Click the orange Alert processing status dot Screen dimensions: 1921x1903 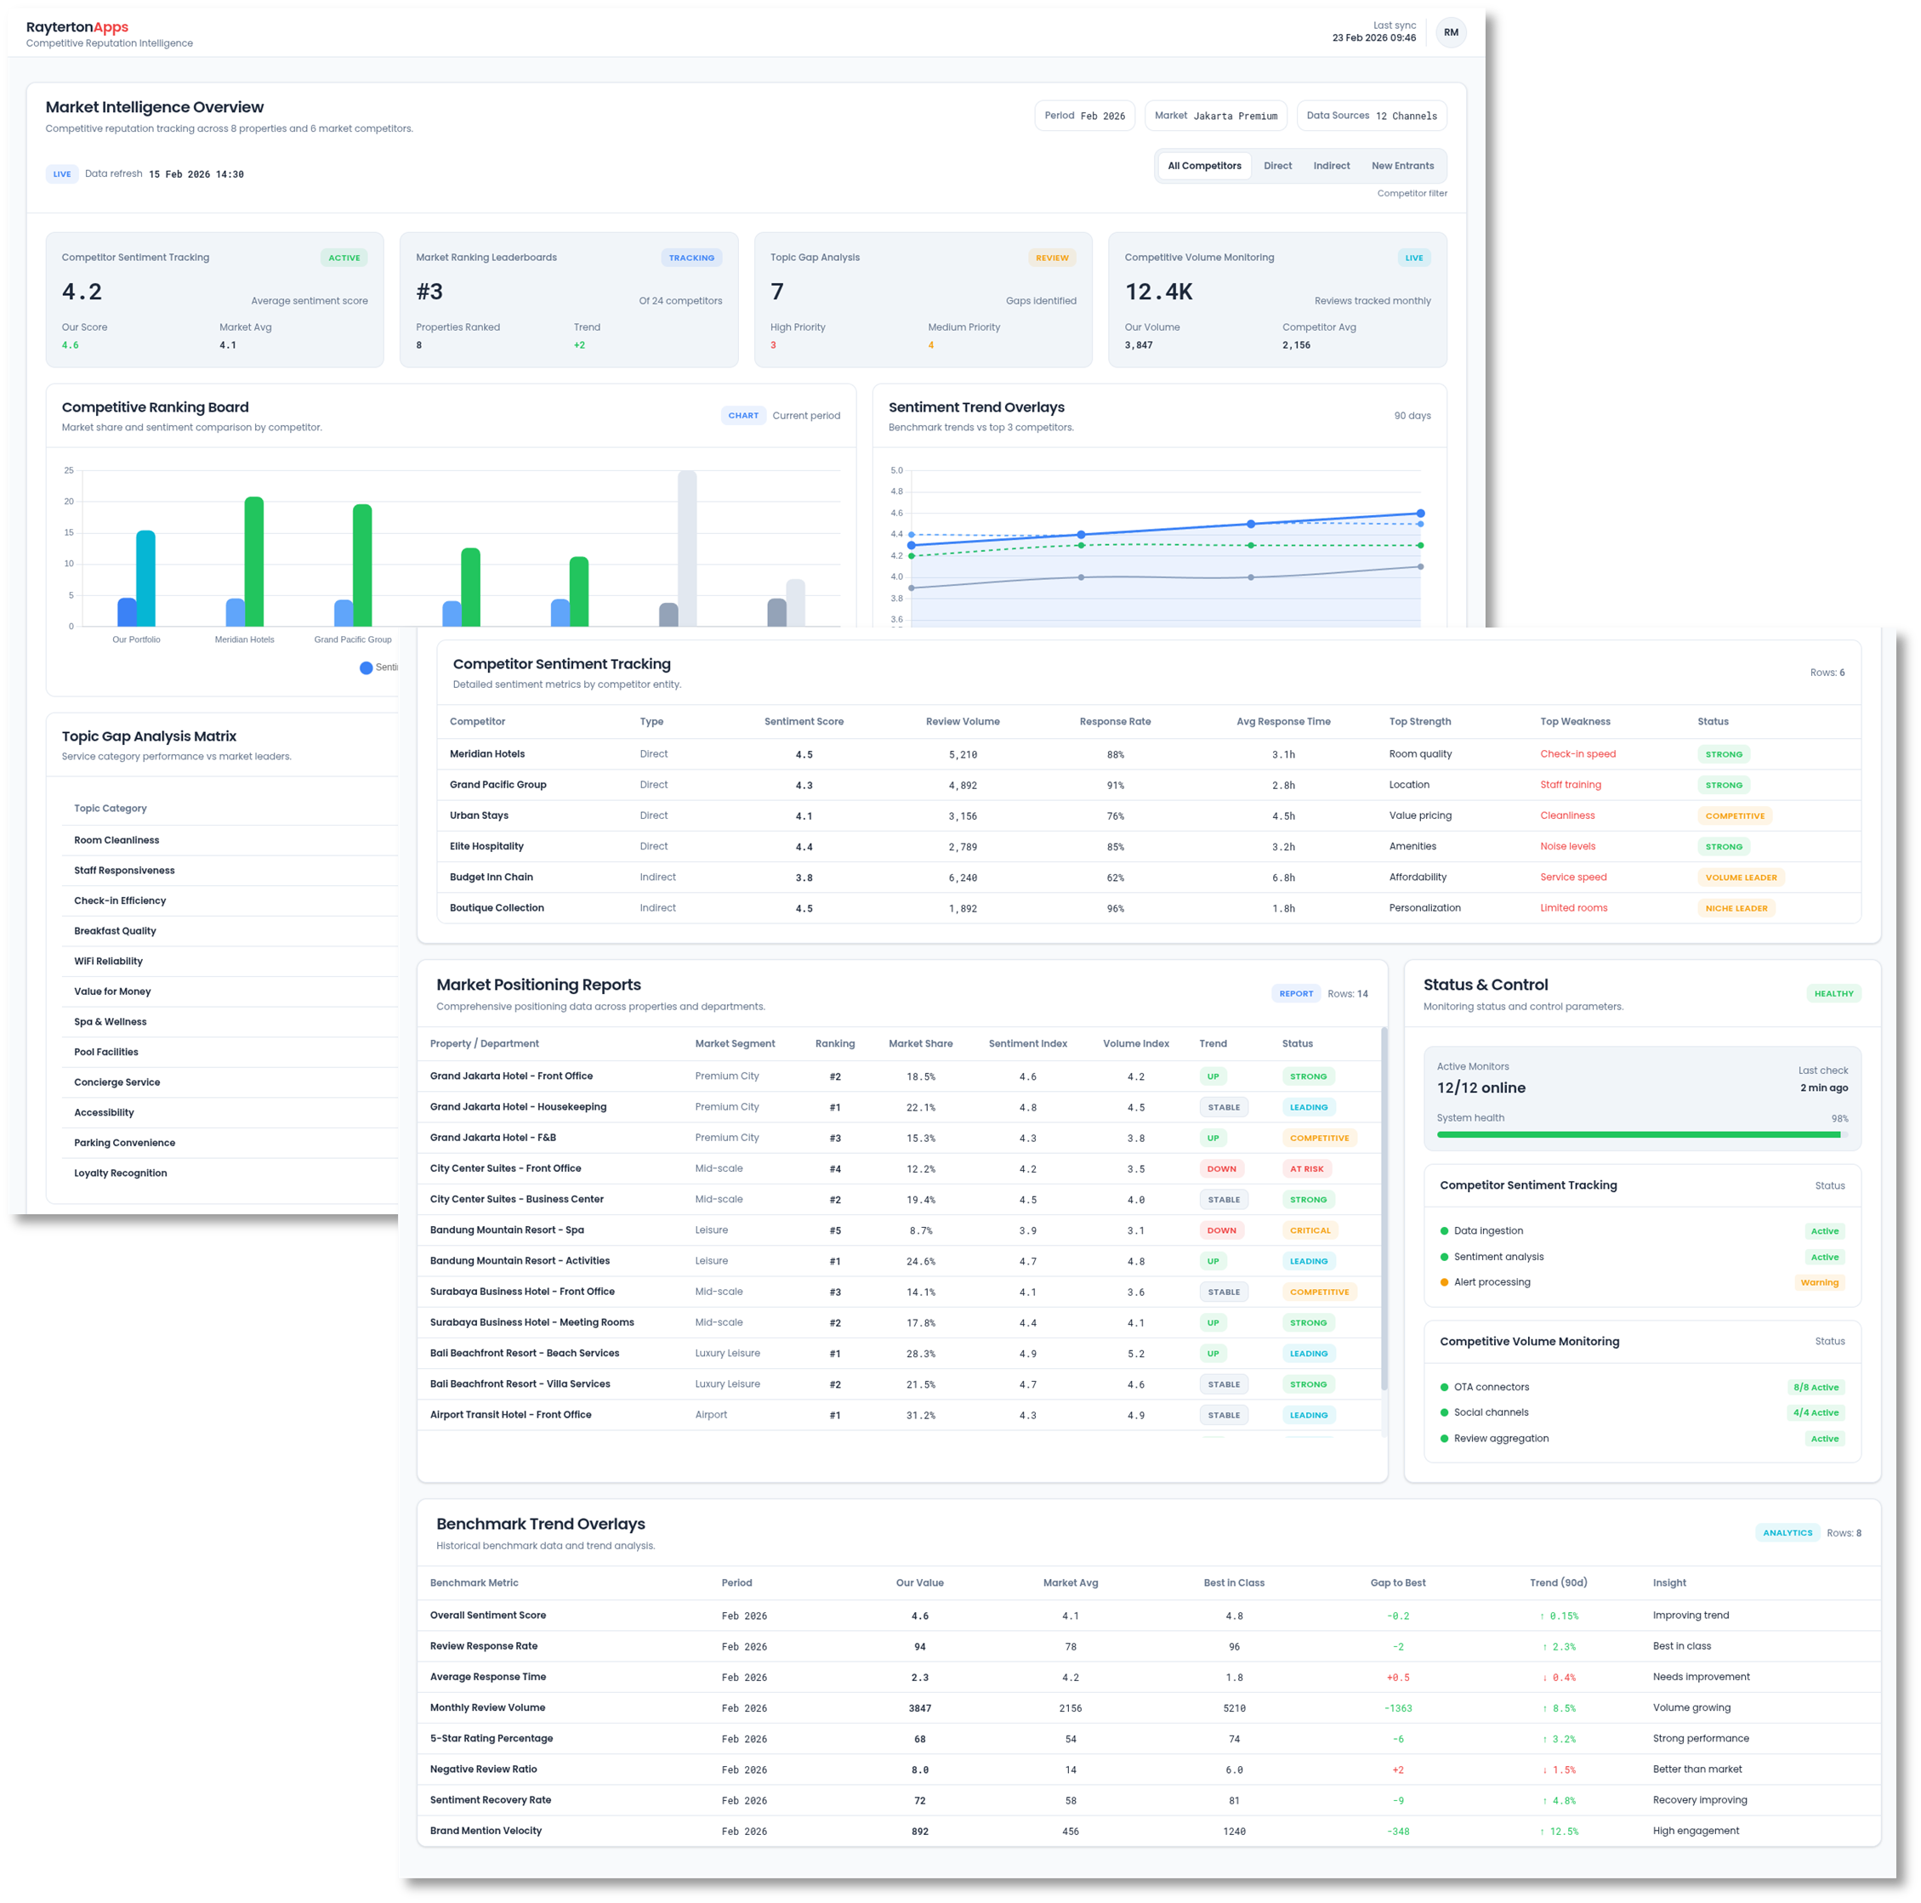(1444, 1281)
